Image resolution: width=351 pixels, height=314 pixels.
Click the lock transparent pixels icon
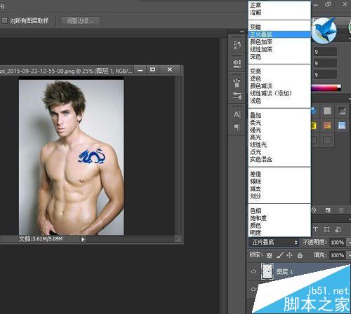(270, 255)
